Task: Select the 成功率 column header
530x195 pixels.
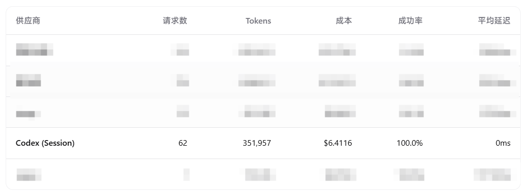Action: pyautogui.click(x=410, y=21)
